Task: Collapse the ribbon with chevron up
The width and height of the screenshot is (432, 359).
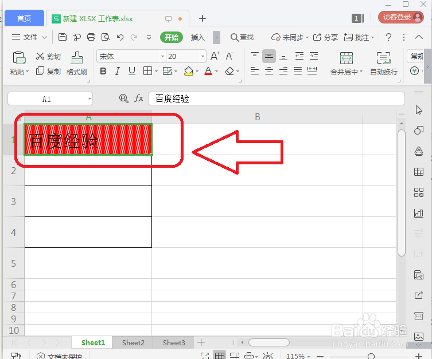Action: point(418,37)
